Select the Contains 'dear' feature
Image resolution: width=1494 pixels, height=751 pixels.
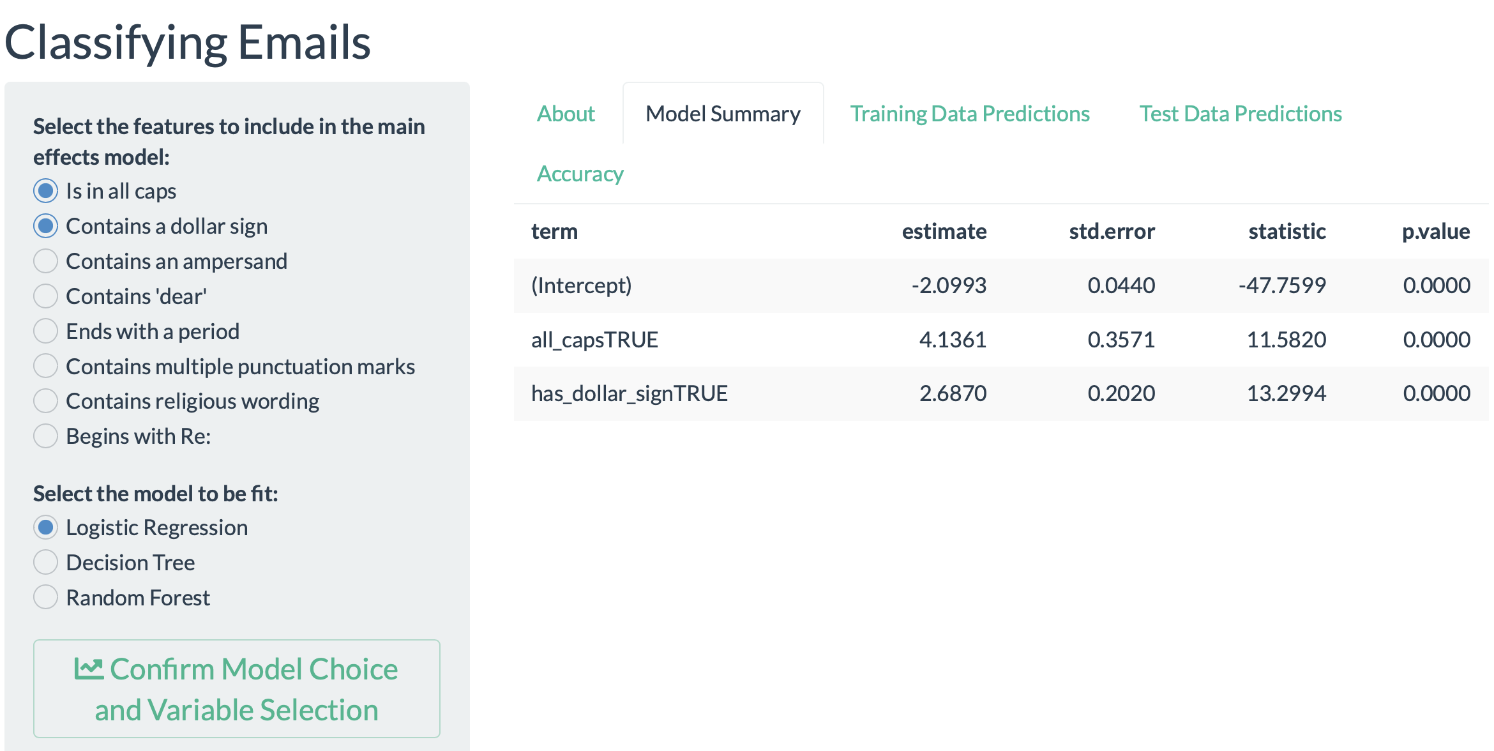click(45, 296)
